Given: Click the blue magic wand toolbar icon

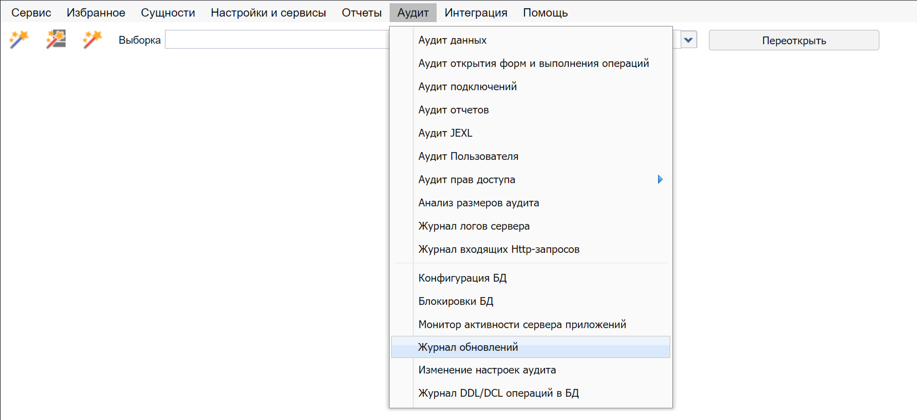Looking at the screenshot, I should pyautogui.click(x=19, y=39).
